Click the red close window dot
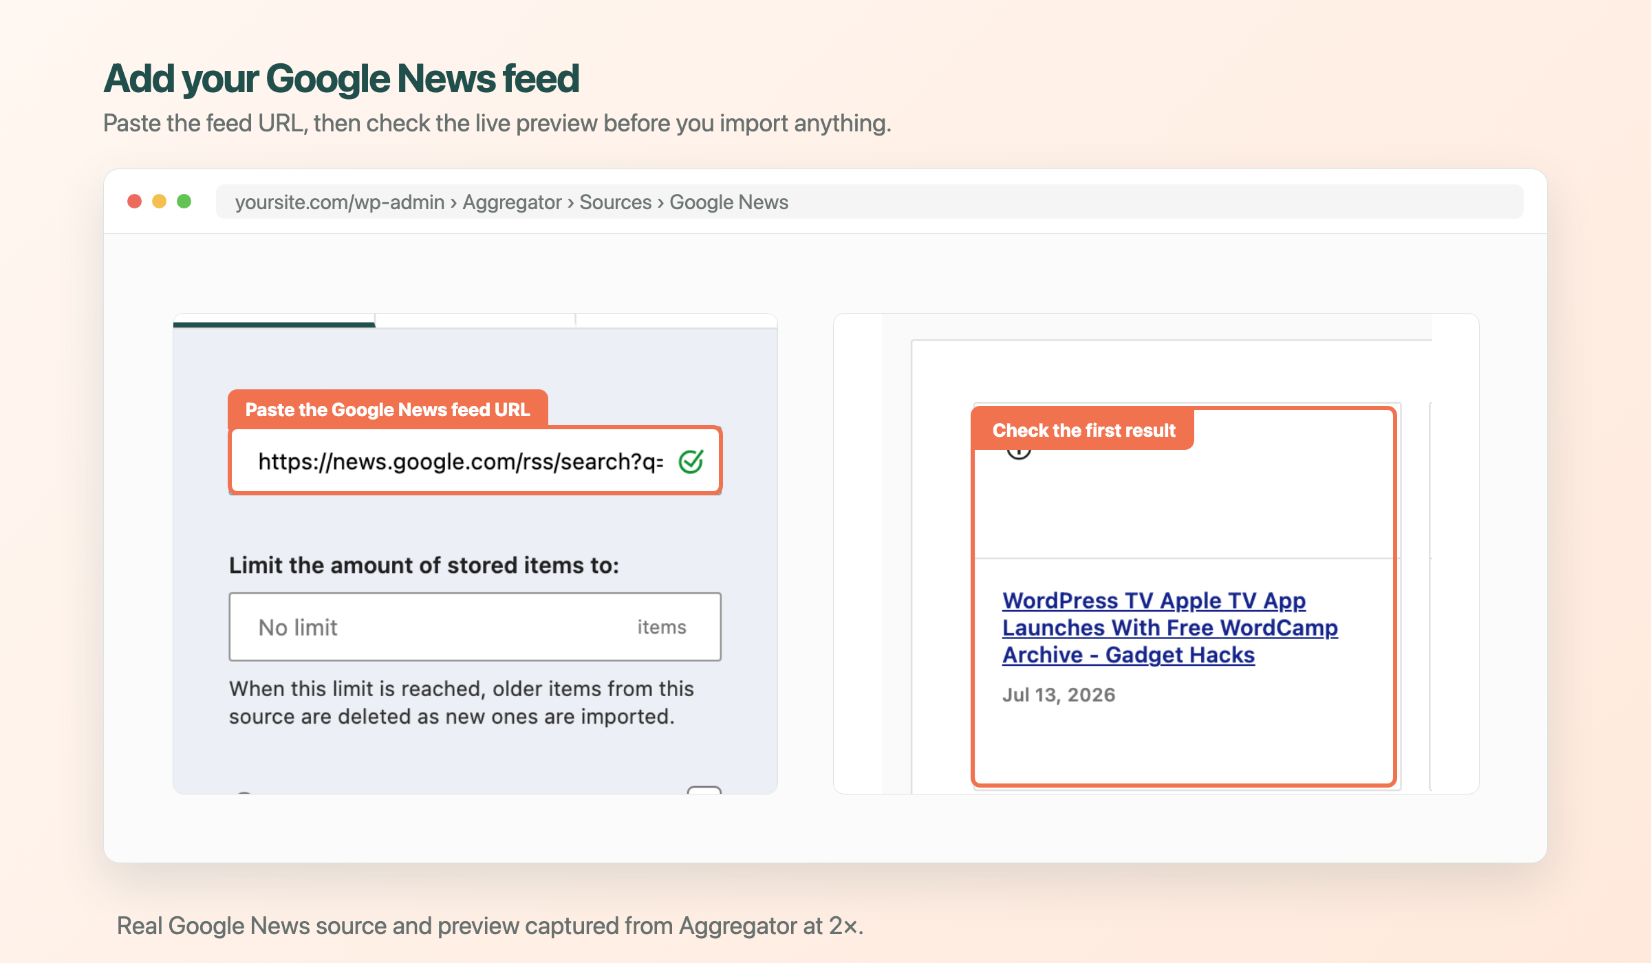The image size is (1651, 963). [135, 202]
